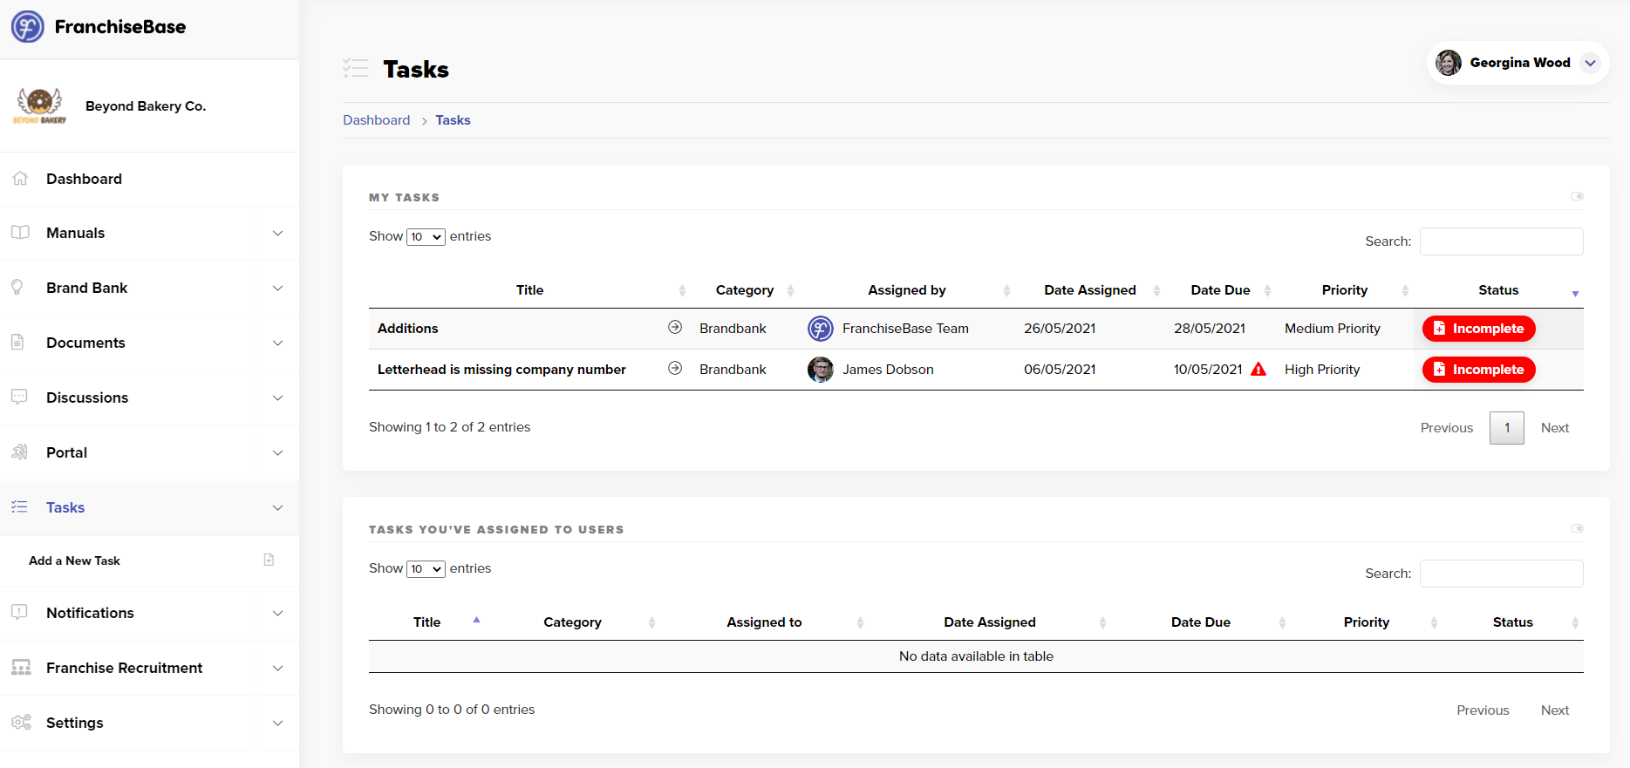Screen dimensions: 1630x768
Task: Select Franchise Recruitment in the sidebar
Action: (124, 668)
